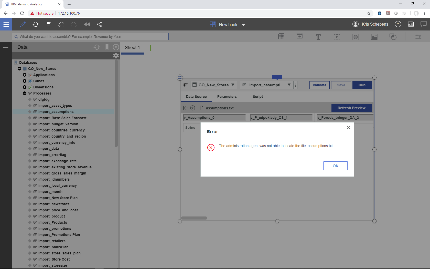This screenshot has width=430, height=269.
Task: Click the Undo arrow icon
Action: coord(61,24)
